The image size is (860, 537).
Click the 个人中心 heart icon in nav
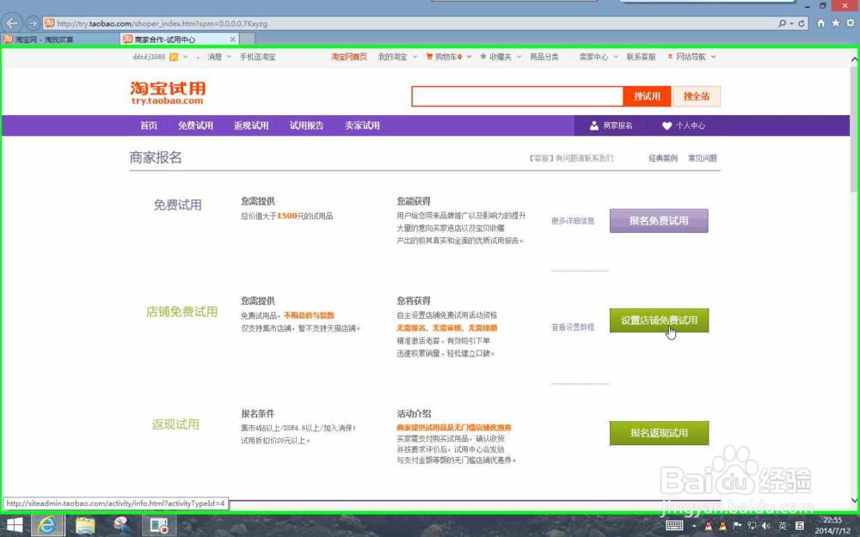pyautogui.click(x=666, y=125)
